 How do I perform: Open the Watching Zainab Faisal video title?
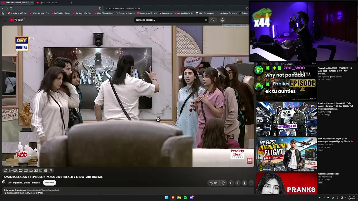click(x=328, y=174)
